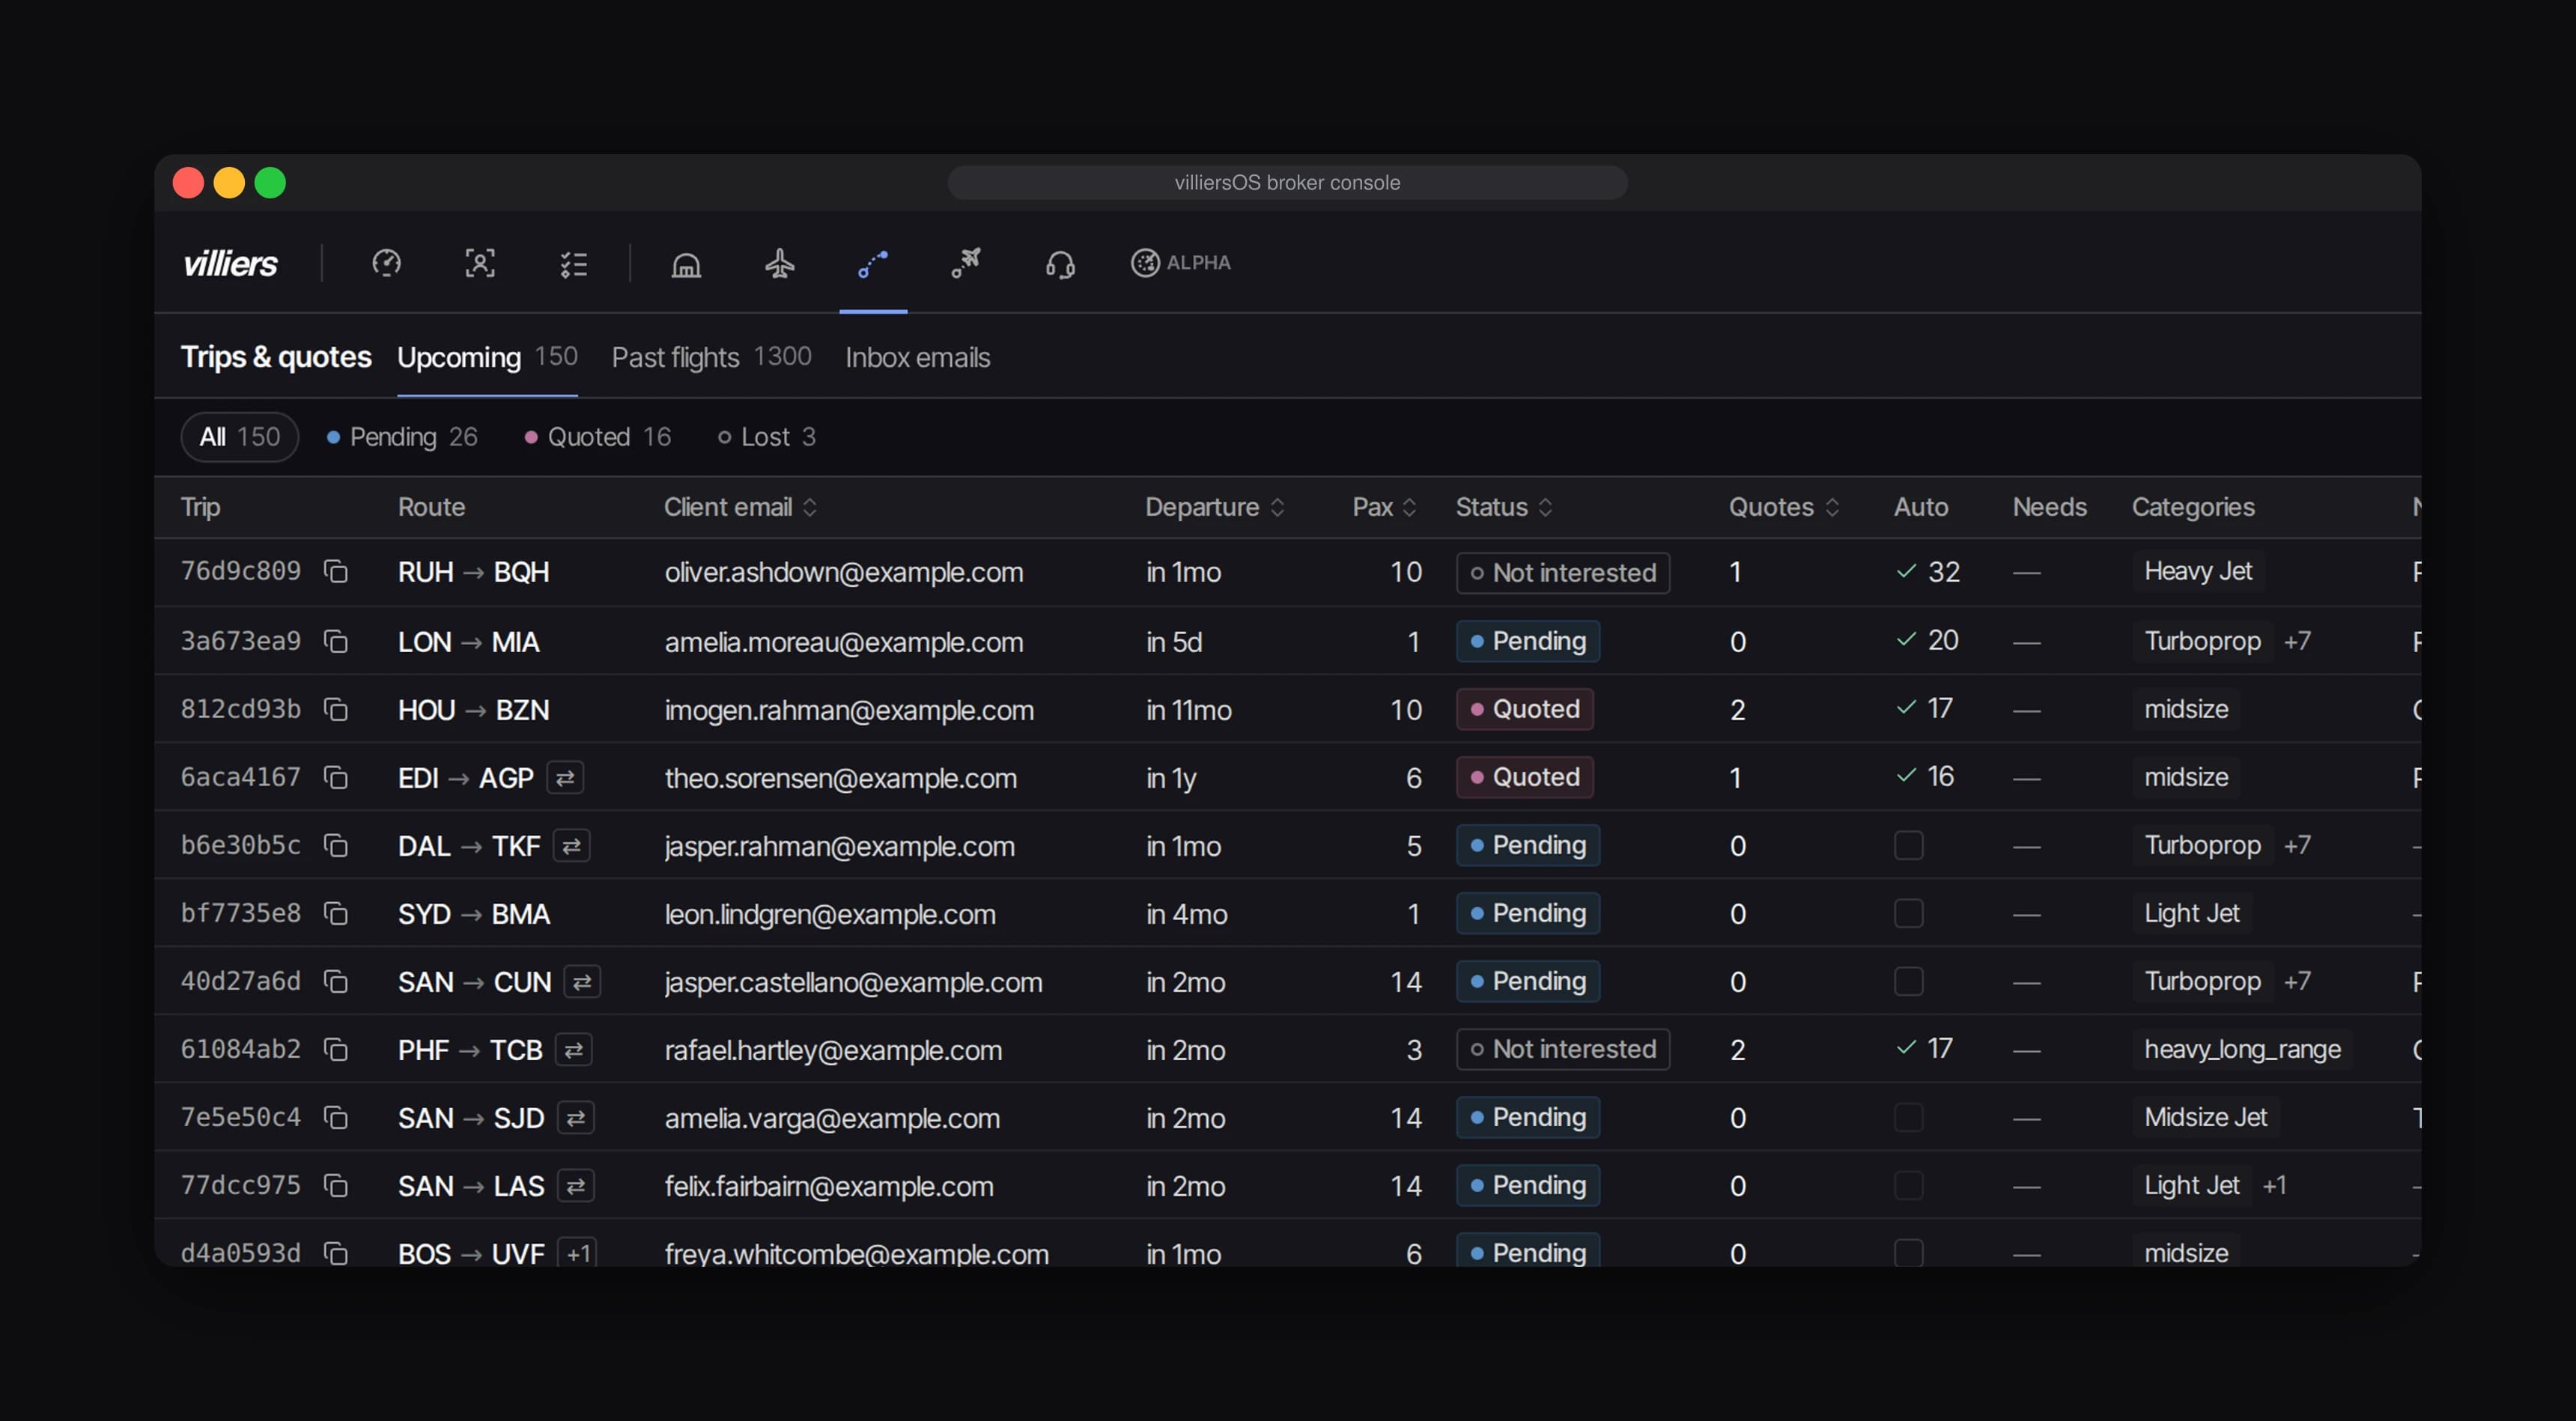Copy trip ID 76d9c809
This screenshot has width=2576, height=1421.
coord(336,571)
